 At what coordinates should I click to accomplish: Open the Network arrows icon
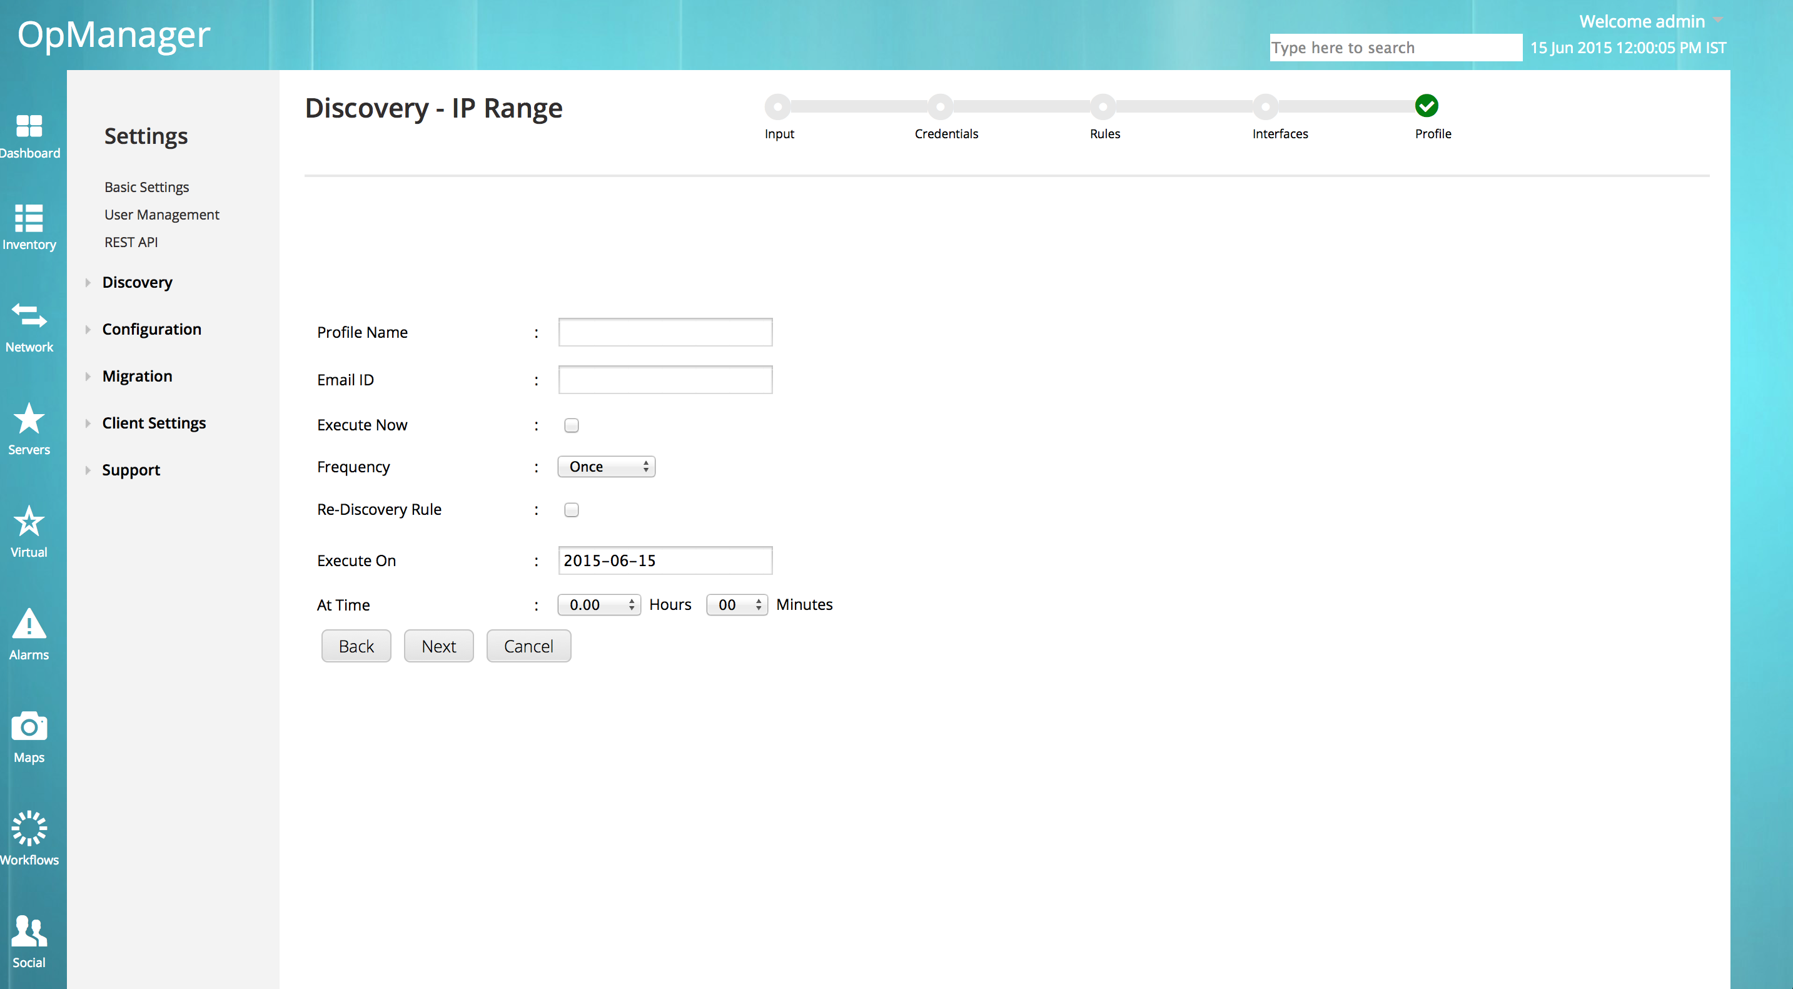[x=29, y=317]
